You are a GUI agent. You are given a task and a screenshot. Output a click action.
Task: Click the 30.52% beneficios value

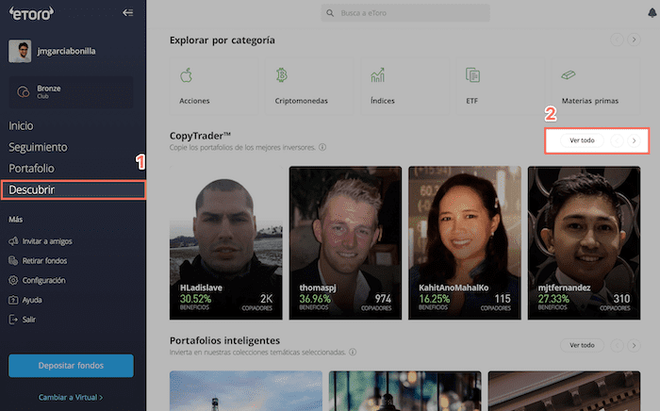coord(196,299)
